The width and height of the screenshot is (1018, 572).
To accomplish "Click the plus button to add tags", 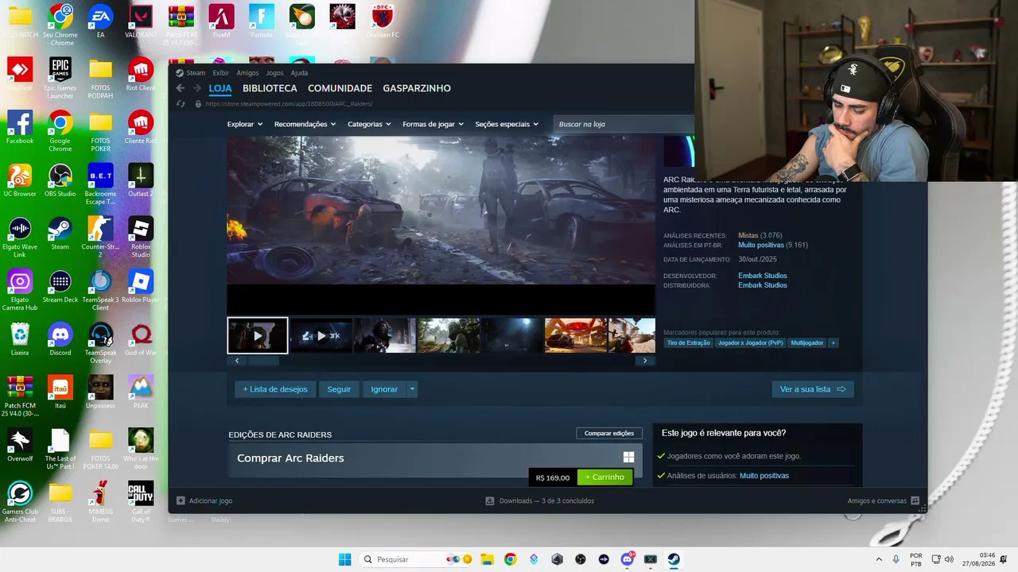I will click(x=833, y=343).
